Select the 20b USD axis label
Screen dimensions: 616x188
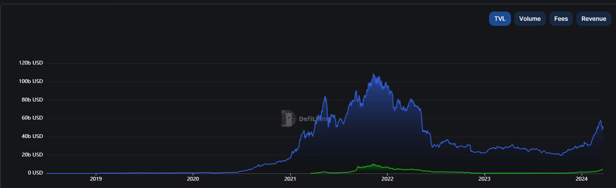pyautogui.click(x=32, y=155)
